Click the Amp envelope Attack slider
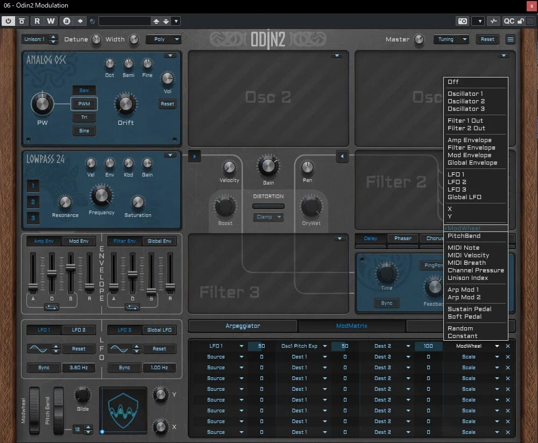Screen dimensions: 538x443 (x=33, y=273)
